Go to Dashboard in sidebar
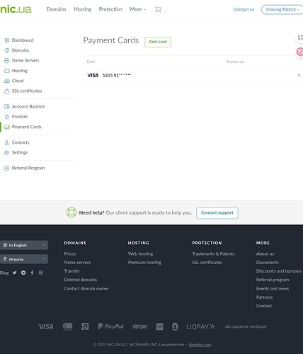This screenshot has width=303, height=354. 23,40
